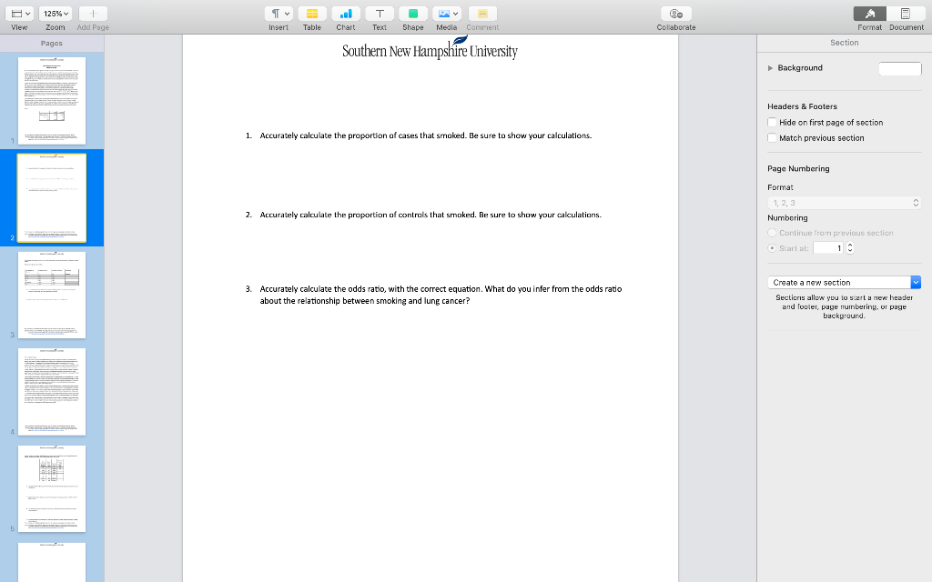Select page 2 thumbnail
932x582 pixels.
pyautogui.click(x=52, y=197)
